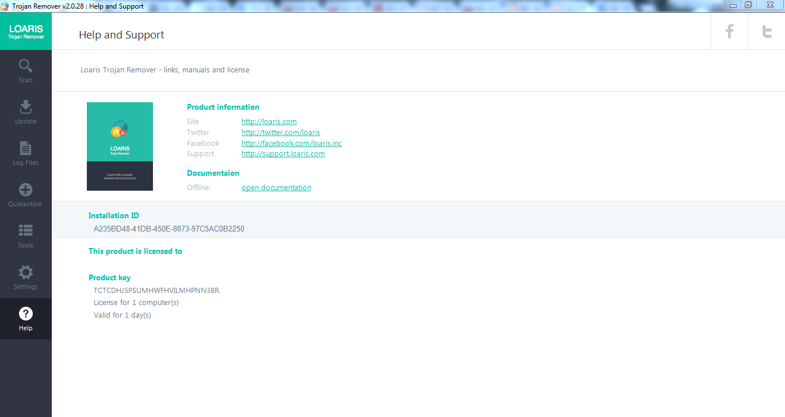Open the Settings gear icon
This screenshot has height=417, width=785.
26,272
